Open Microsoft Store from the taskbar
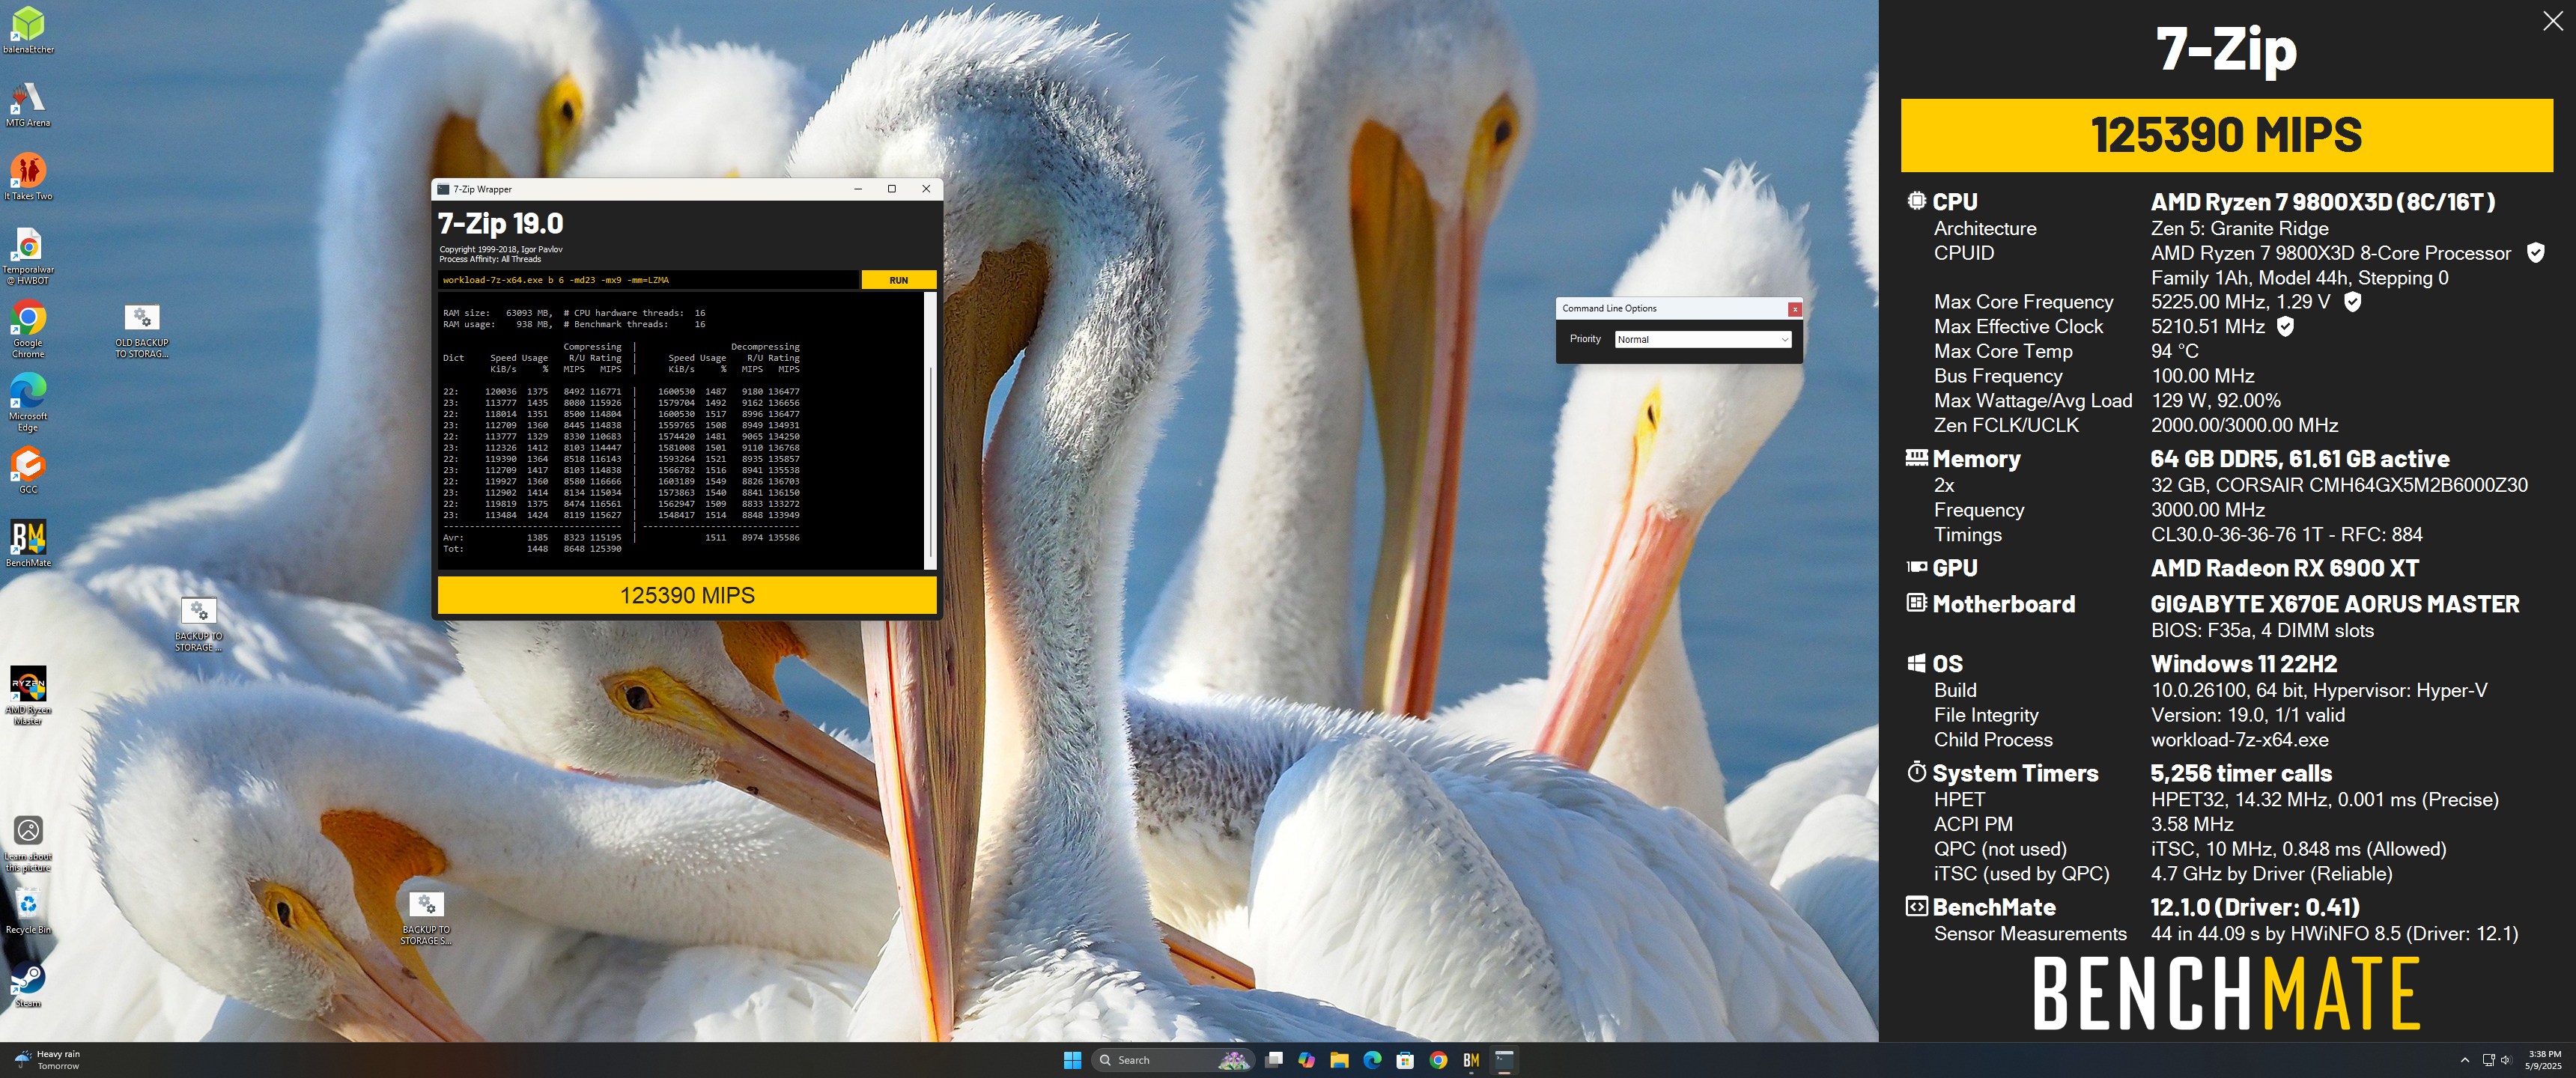 pos(1405,1060)
